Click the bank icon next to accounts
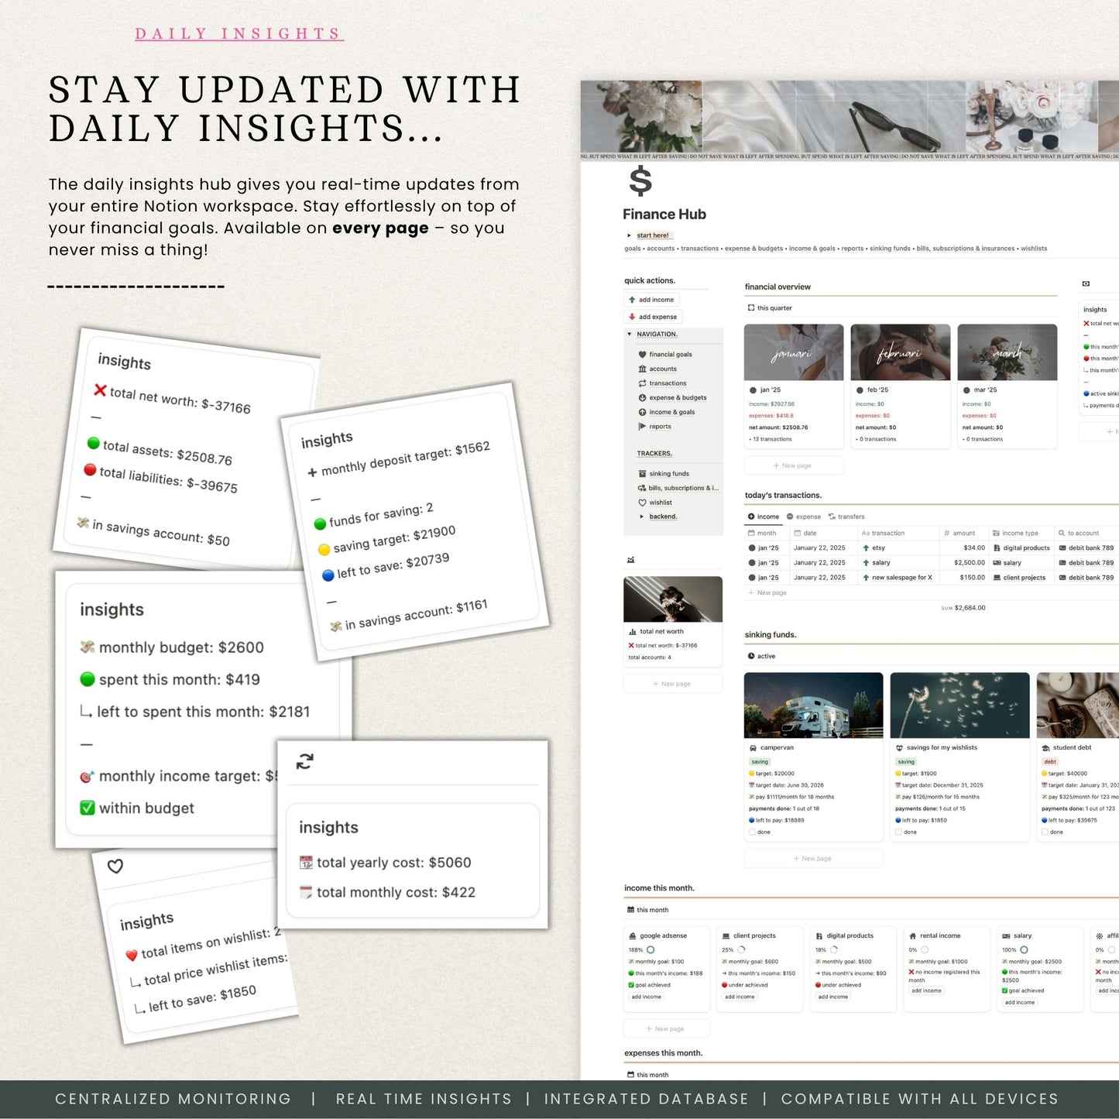The height and width of the screenshot is (1119, 1119). [642, 369]
